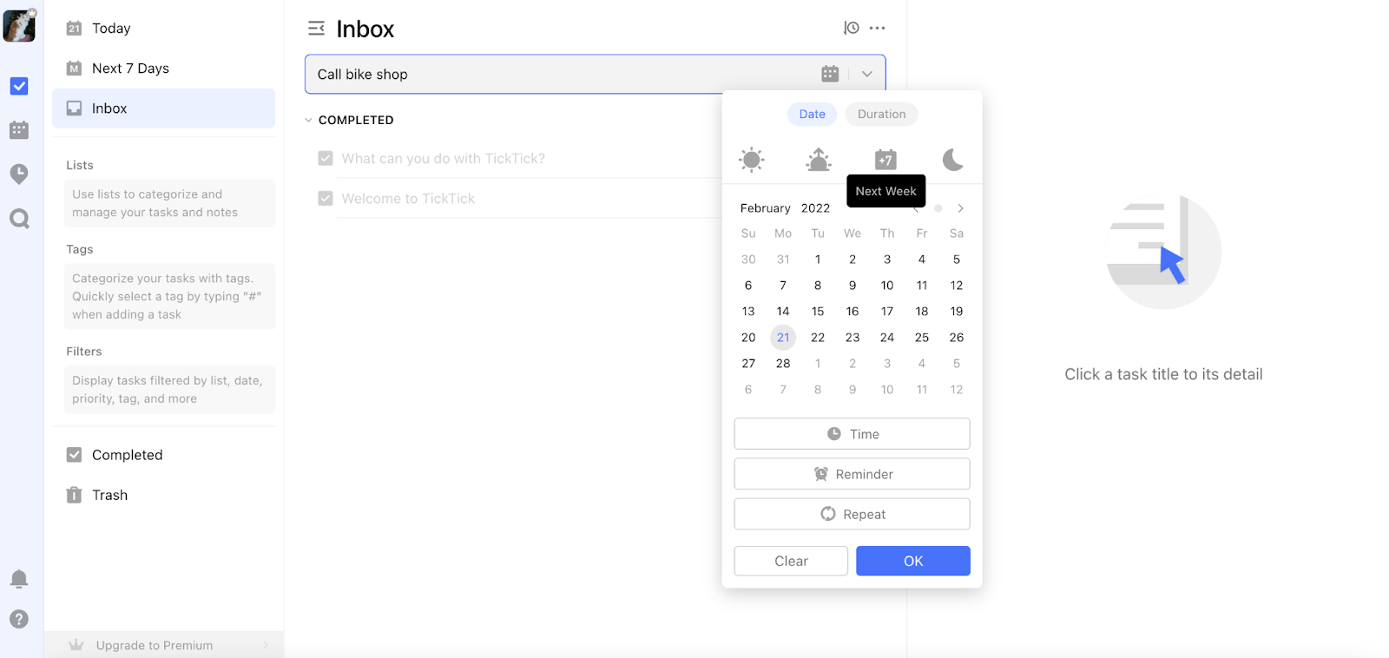The image size is (1389, 658).
Task: Open the three-dot more options menu
Action: (x=878, y=28)
